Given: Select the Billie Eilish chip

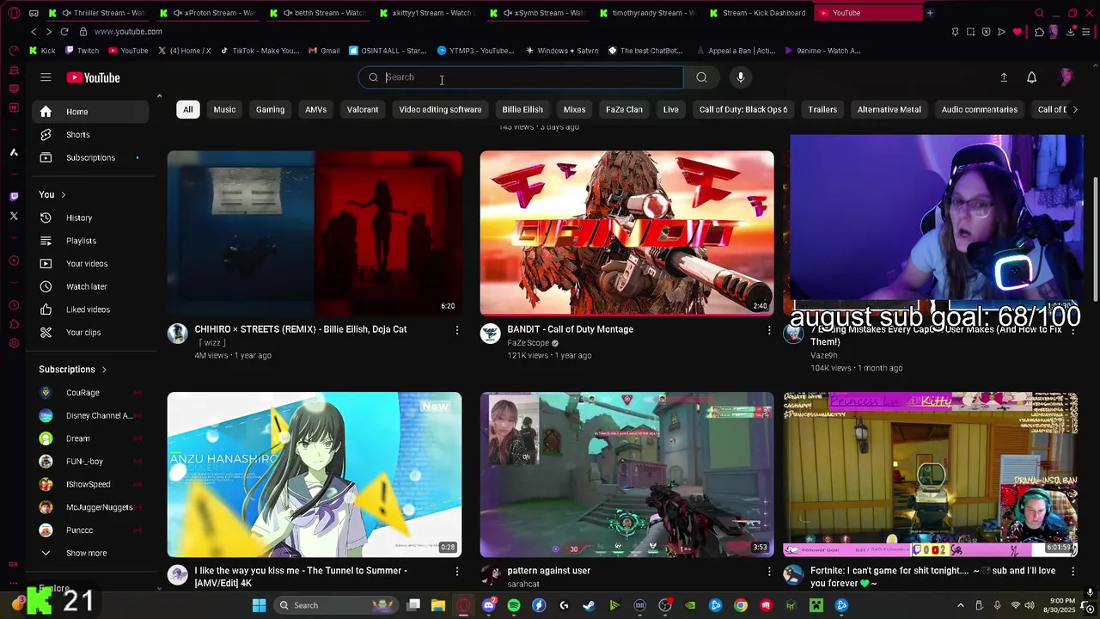Looking at the screenshot, I should [522, 109].
